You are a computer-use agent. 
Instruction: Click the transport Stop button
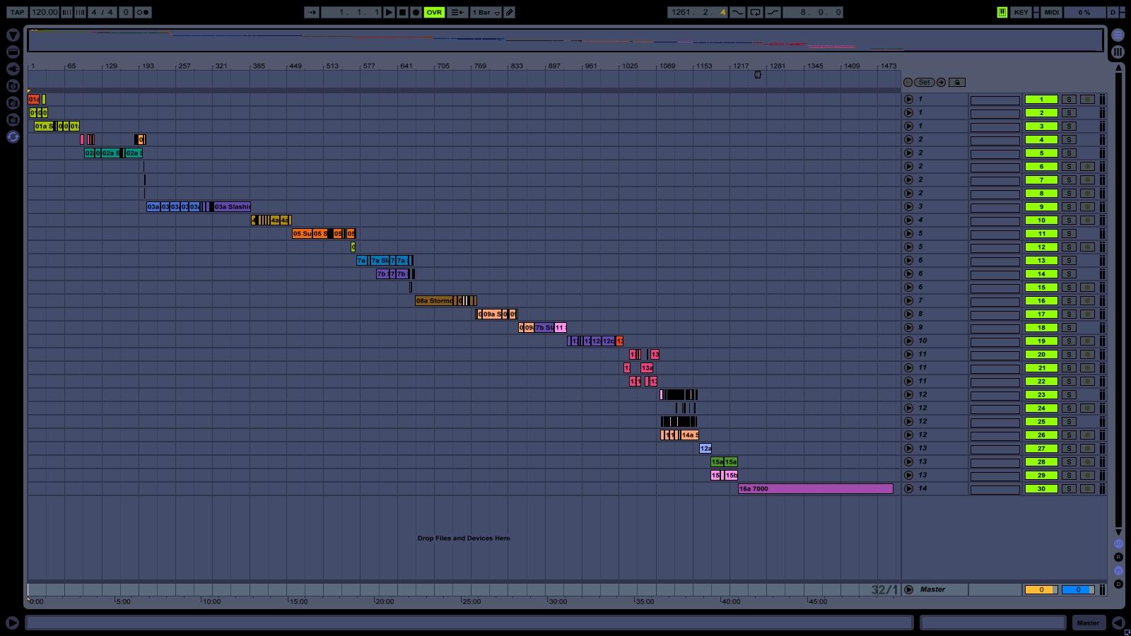tap(402, 12)
